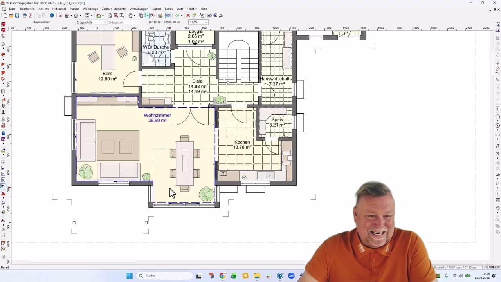Toggle the highlighted snap-points button in toolbar
The height and width of the screenshot is (282, 501).
[146, 16]
